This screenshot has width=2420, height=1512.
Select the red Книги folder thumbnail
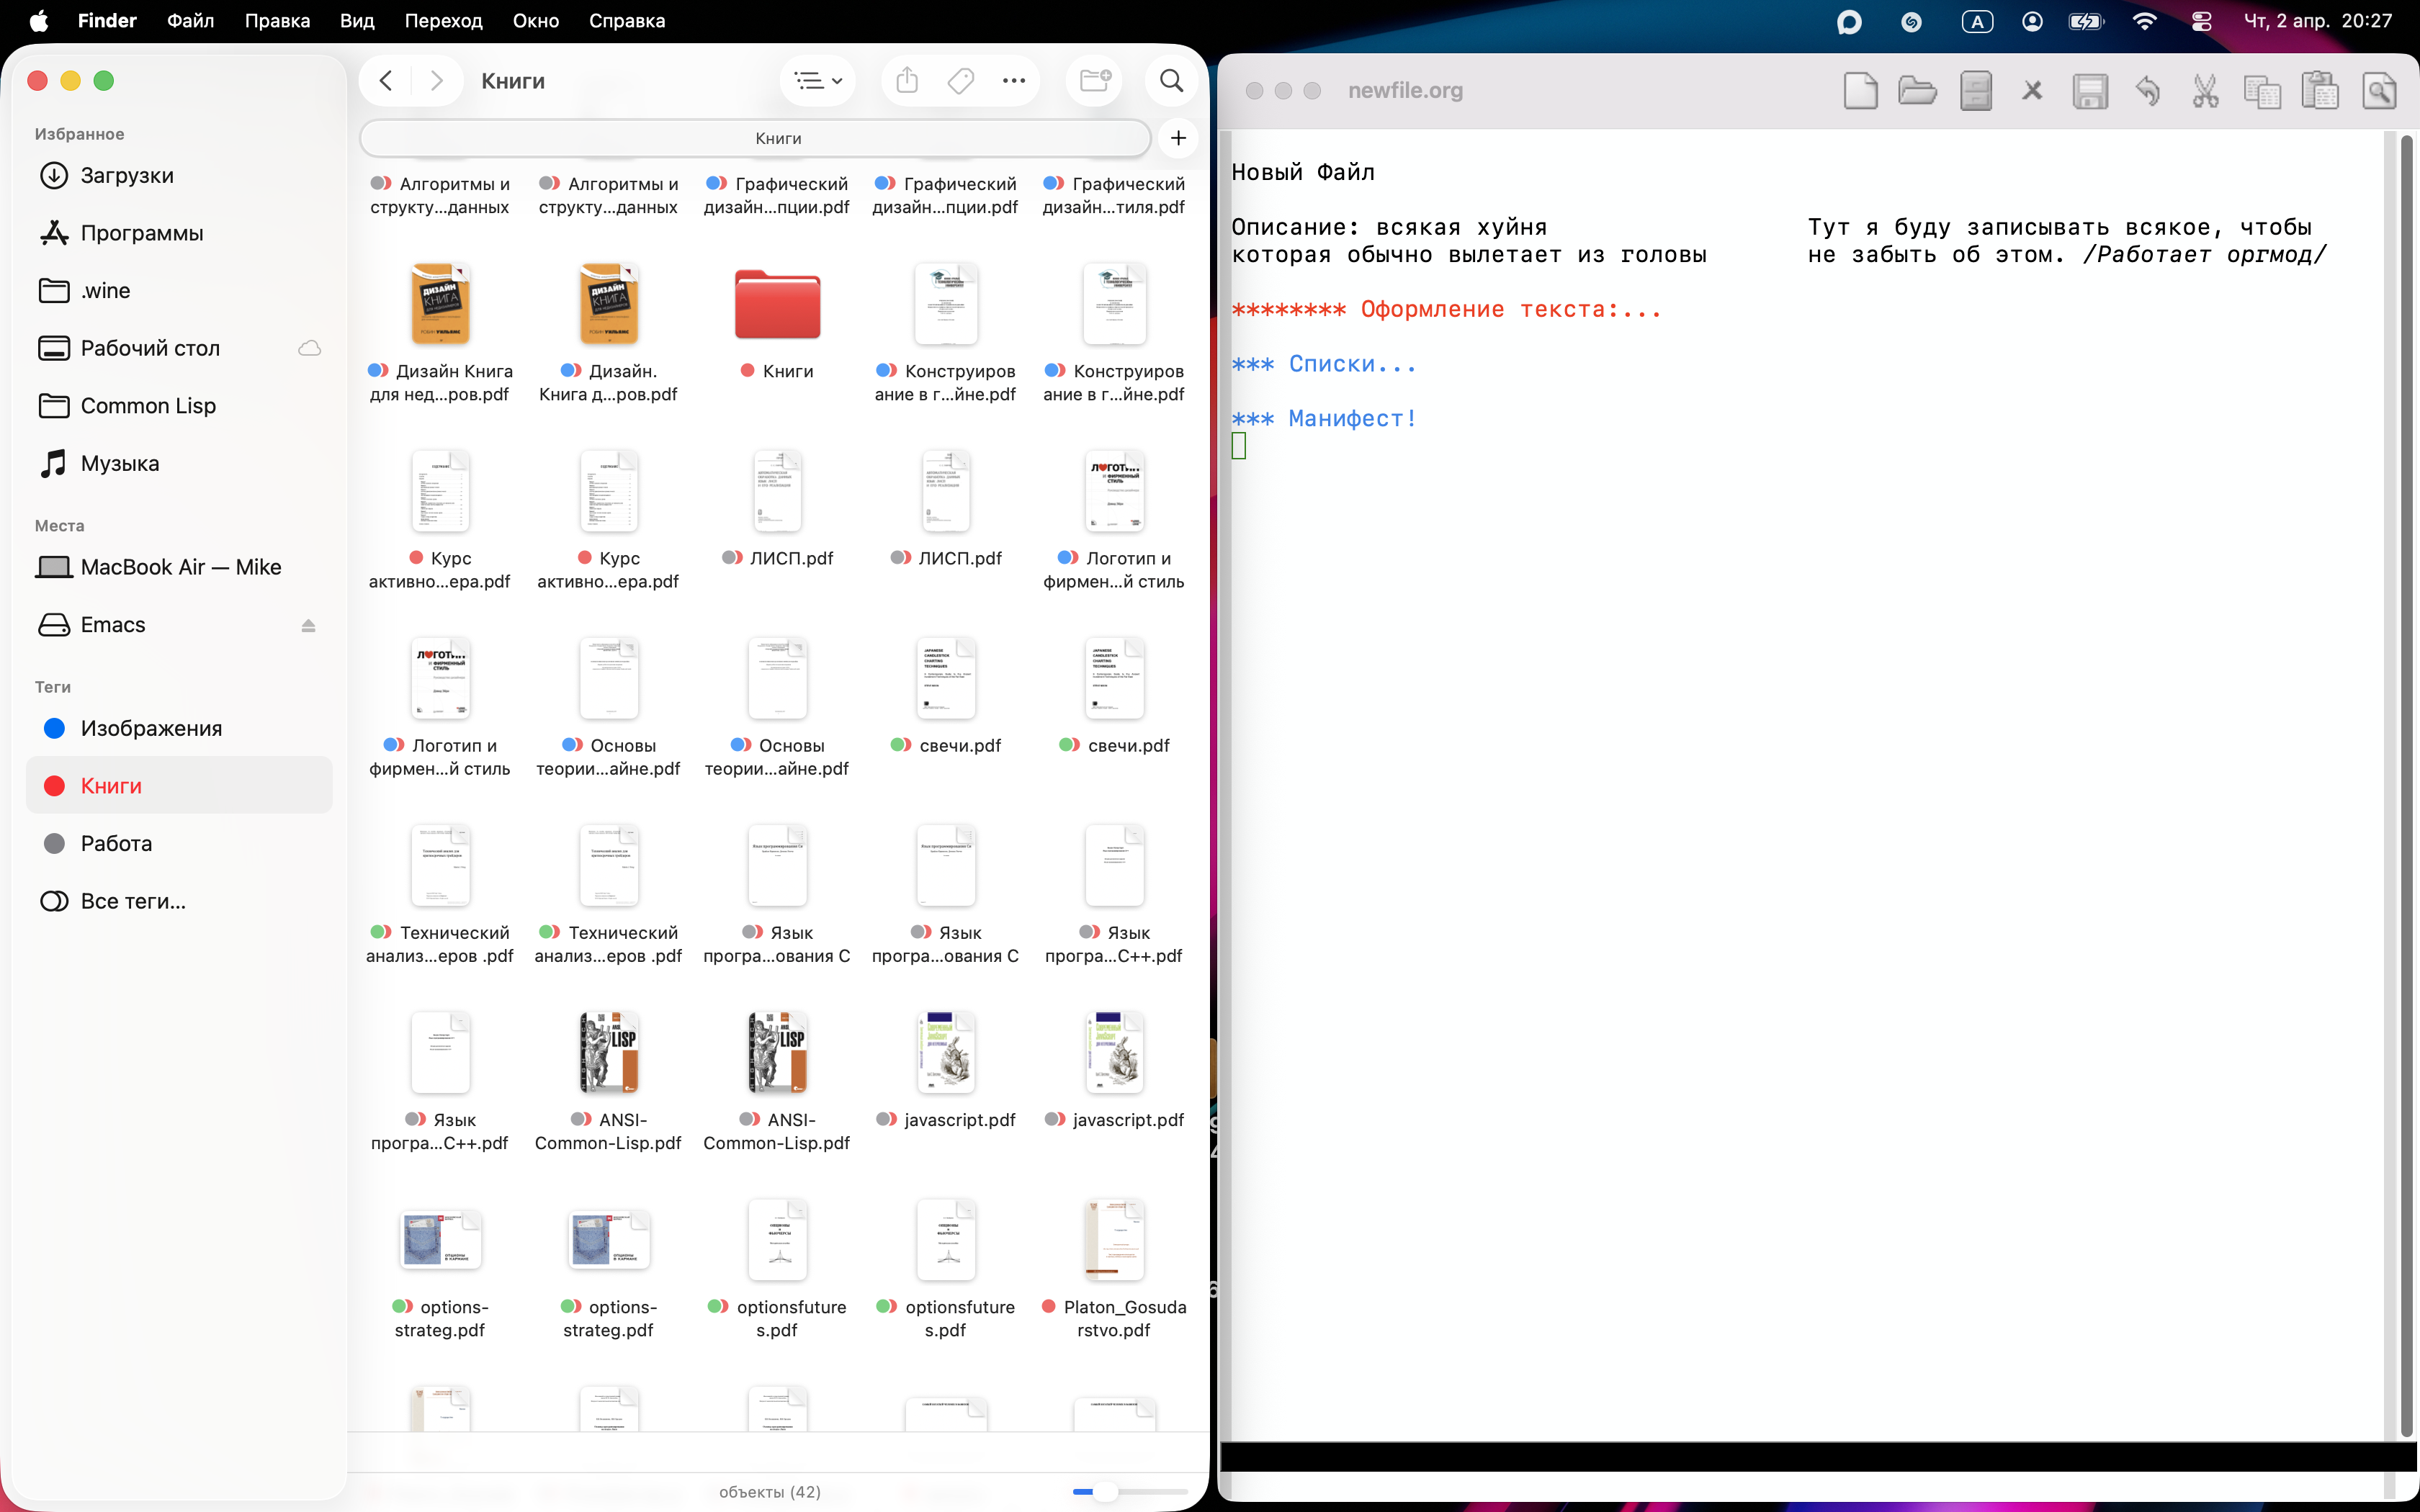click(x=777, y=304)
